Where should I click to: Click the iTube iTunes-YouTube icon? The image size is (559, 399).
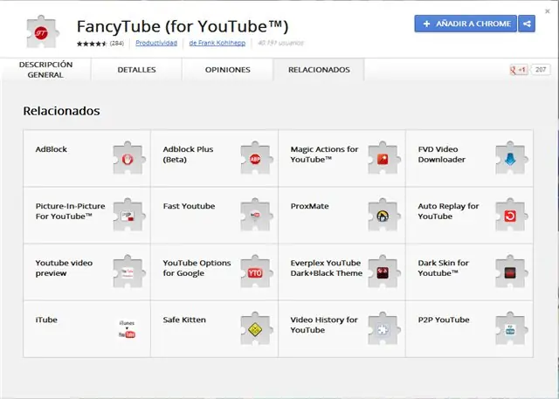(x=127, y=329)
